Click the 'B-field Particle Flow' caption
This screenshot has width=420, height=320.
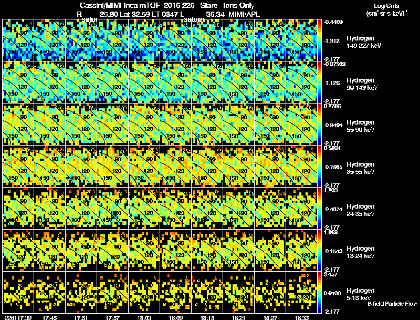(392, 304)
